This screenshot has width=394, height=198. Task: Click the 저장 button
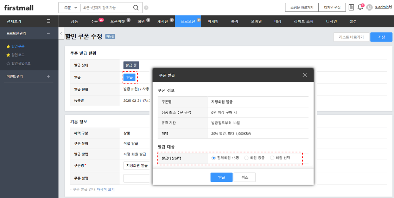pos(381,37)
